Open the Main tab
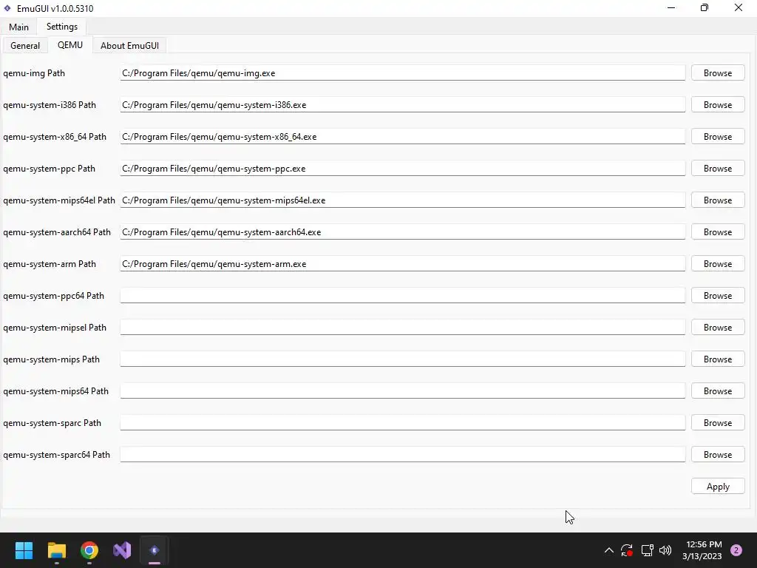 point(18,27)
